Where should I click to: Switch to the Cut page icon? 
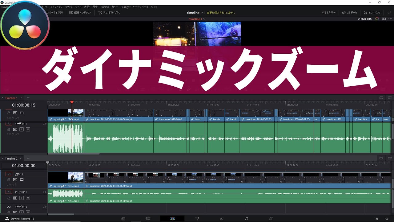[x=148, y=219]
